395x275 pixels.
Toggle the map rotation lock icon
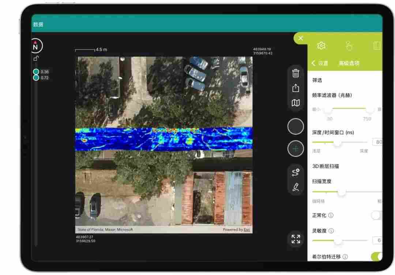[x=36, y=58]
